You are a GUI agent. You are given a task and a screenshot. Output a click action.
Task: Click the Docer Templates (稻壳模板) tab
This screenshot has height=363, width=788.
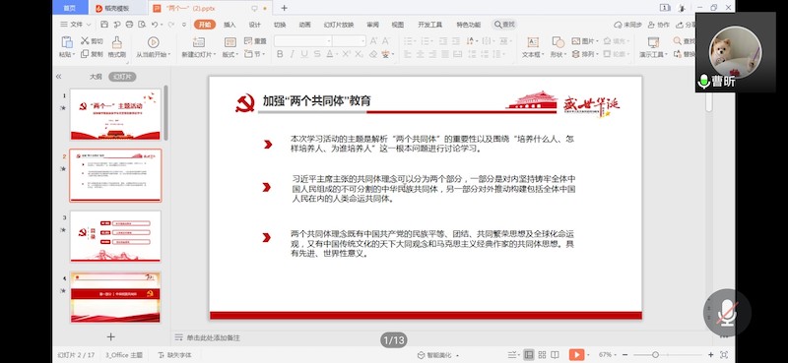click(118, 8)
